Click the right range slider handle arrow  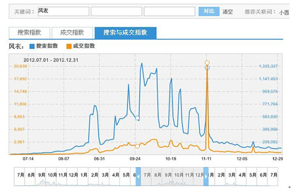pyautogui.click(x=206, y=176)
